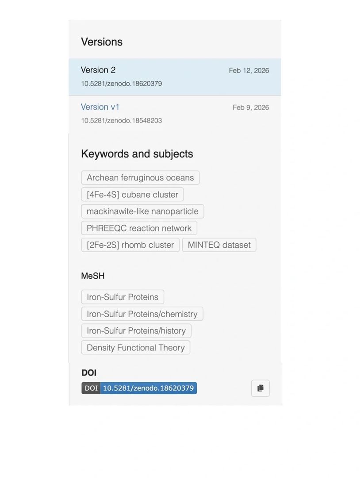Select the highlighted Version 2 row

pos(175,77)
